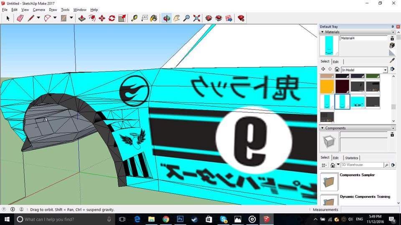Select the dark maroon material swatch

coord(342,87)
